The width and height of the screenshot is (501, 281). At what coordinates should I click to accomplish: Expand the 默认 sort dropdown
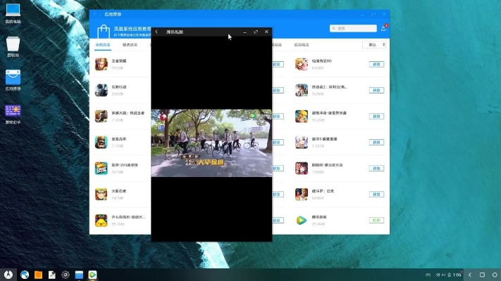tap(374, 45)
